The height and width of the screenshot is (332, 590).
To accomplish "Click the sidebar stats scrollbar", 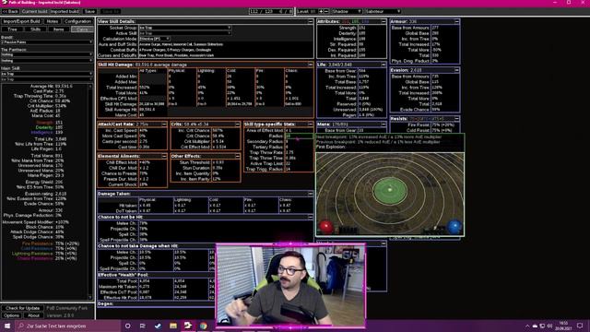I will 90,191.
